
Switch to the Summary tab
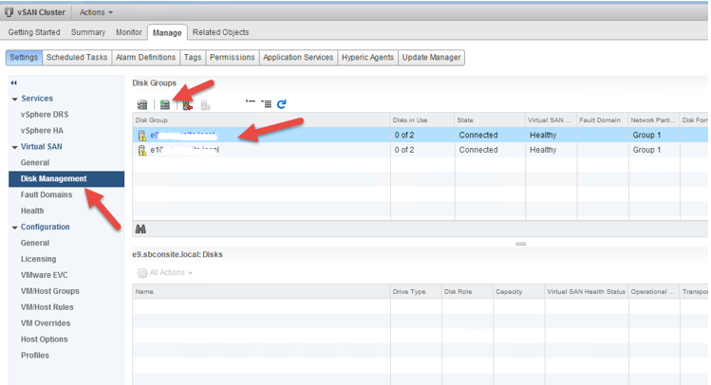point(88,32)
